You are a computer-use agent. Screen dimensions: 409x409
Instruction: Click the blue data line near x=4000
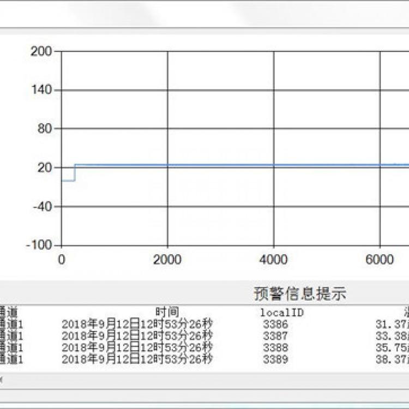(274, 165)
